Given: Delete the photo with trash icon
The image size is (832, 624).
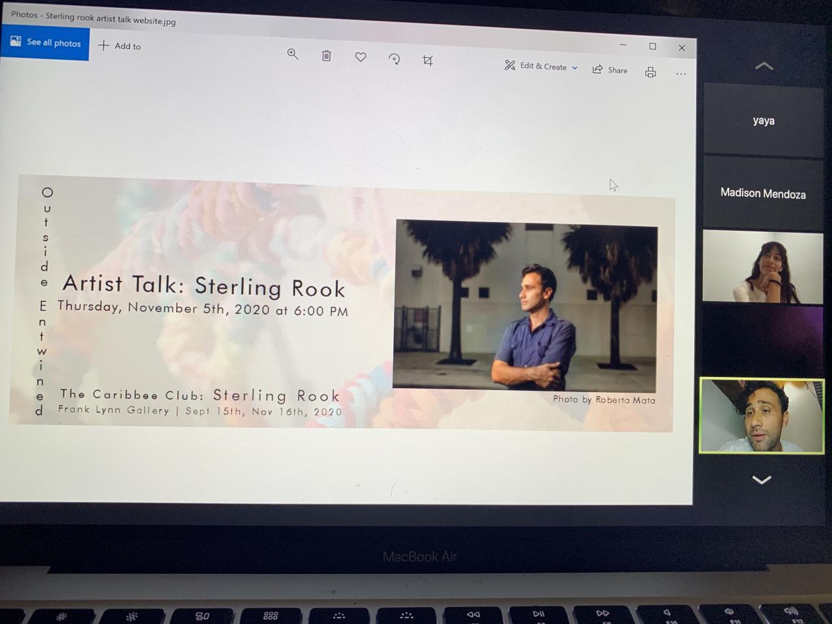Looking at the screenshot, I should pyautogui.click(x=326, y=56).
